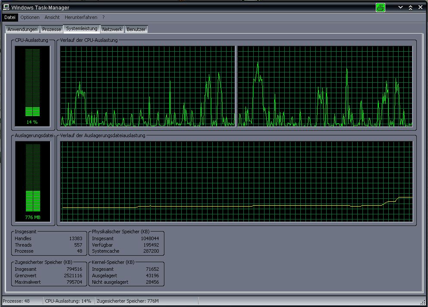The width and height of the screenshot is (428, 307).
Task: Click the Task-Manager computer icon in title bar
Action: pos(6,7)
